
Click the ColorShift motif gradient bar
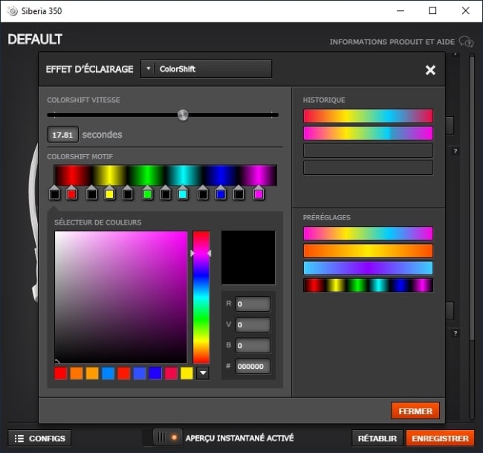(x=166, y=175)
